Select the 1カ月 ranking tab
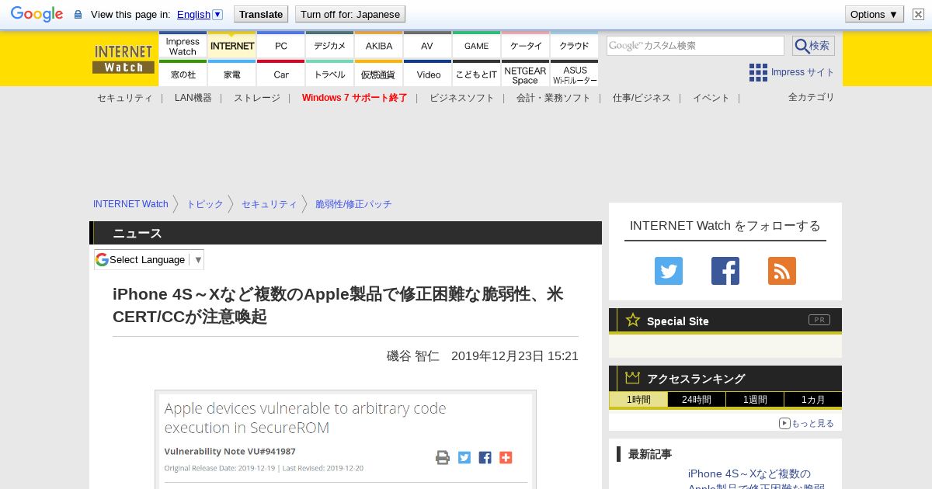Viewport: 932px width, 489px height. [x=813, y=400]
